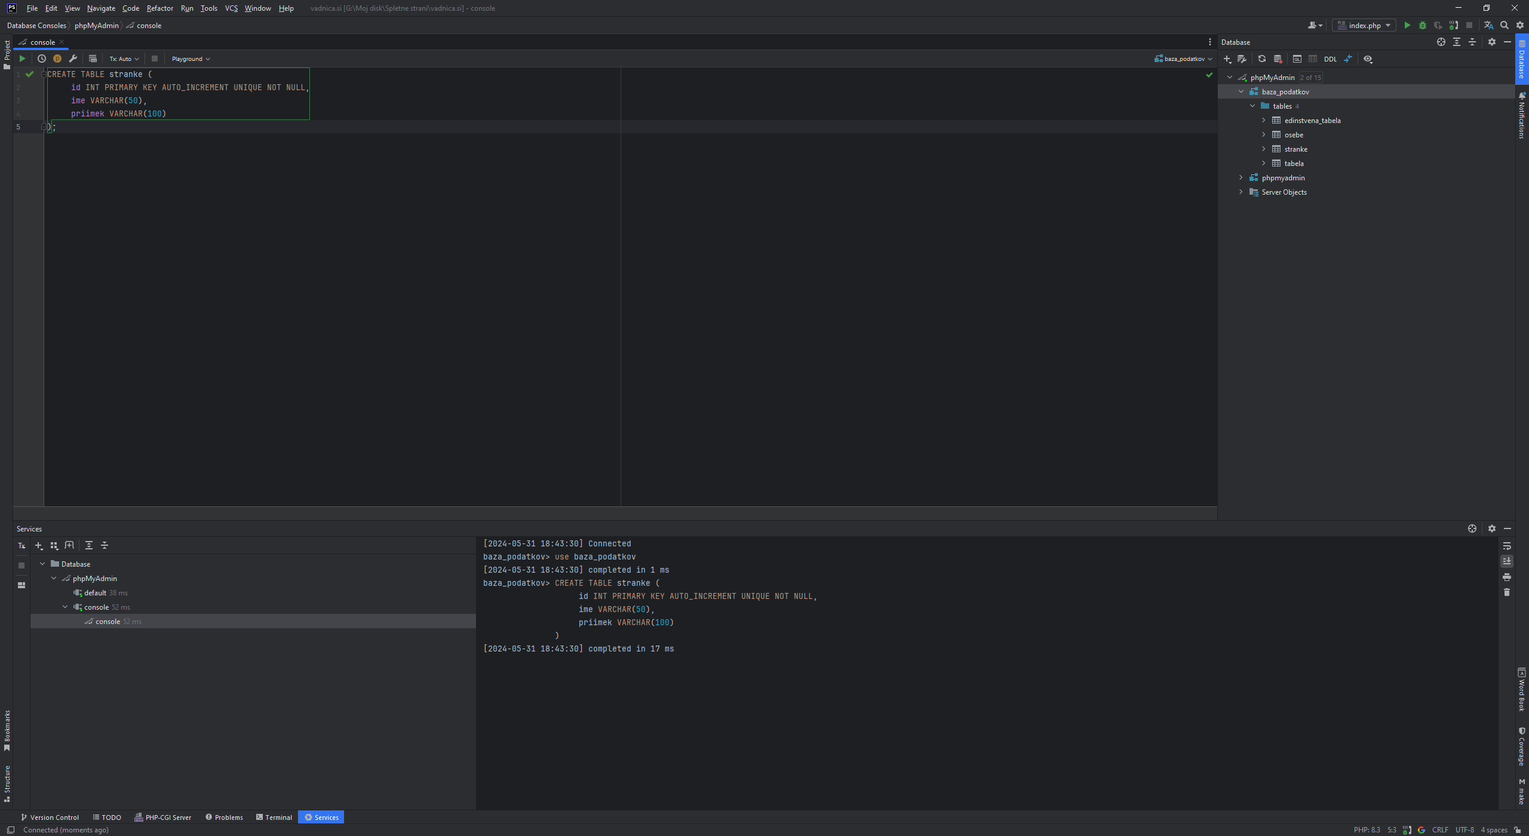Open console settings wrench icon
Image resolution: width=1529 pixels, height=836 pixels.
(73, 59)
